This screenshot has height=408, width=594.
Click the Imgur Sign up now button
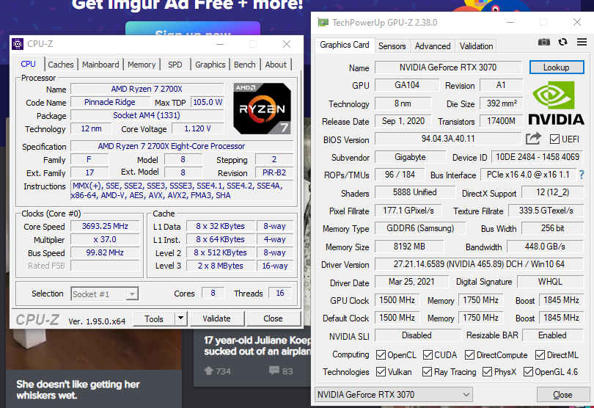coord(193,29)
